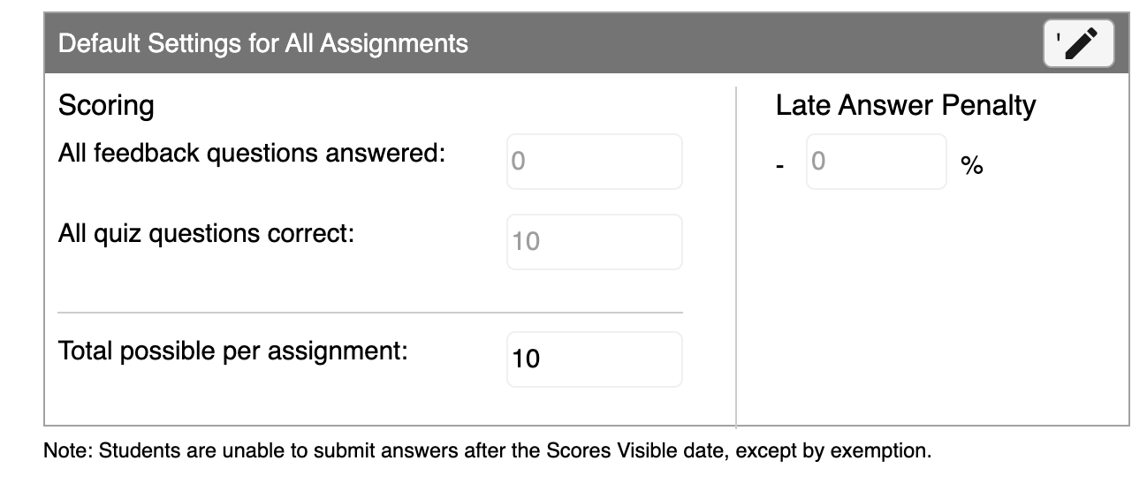Click the vertical divider between Scoring and Penalty
1147x491 pixels.
[x=736, y=257]
